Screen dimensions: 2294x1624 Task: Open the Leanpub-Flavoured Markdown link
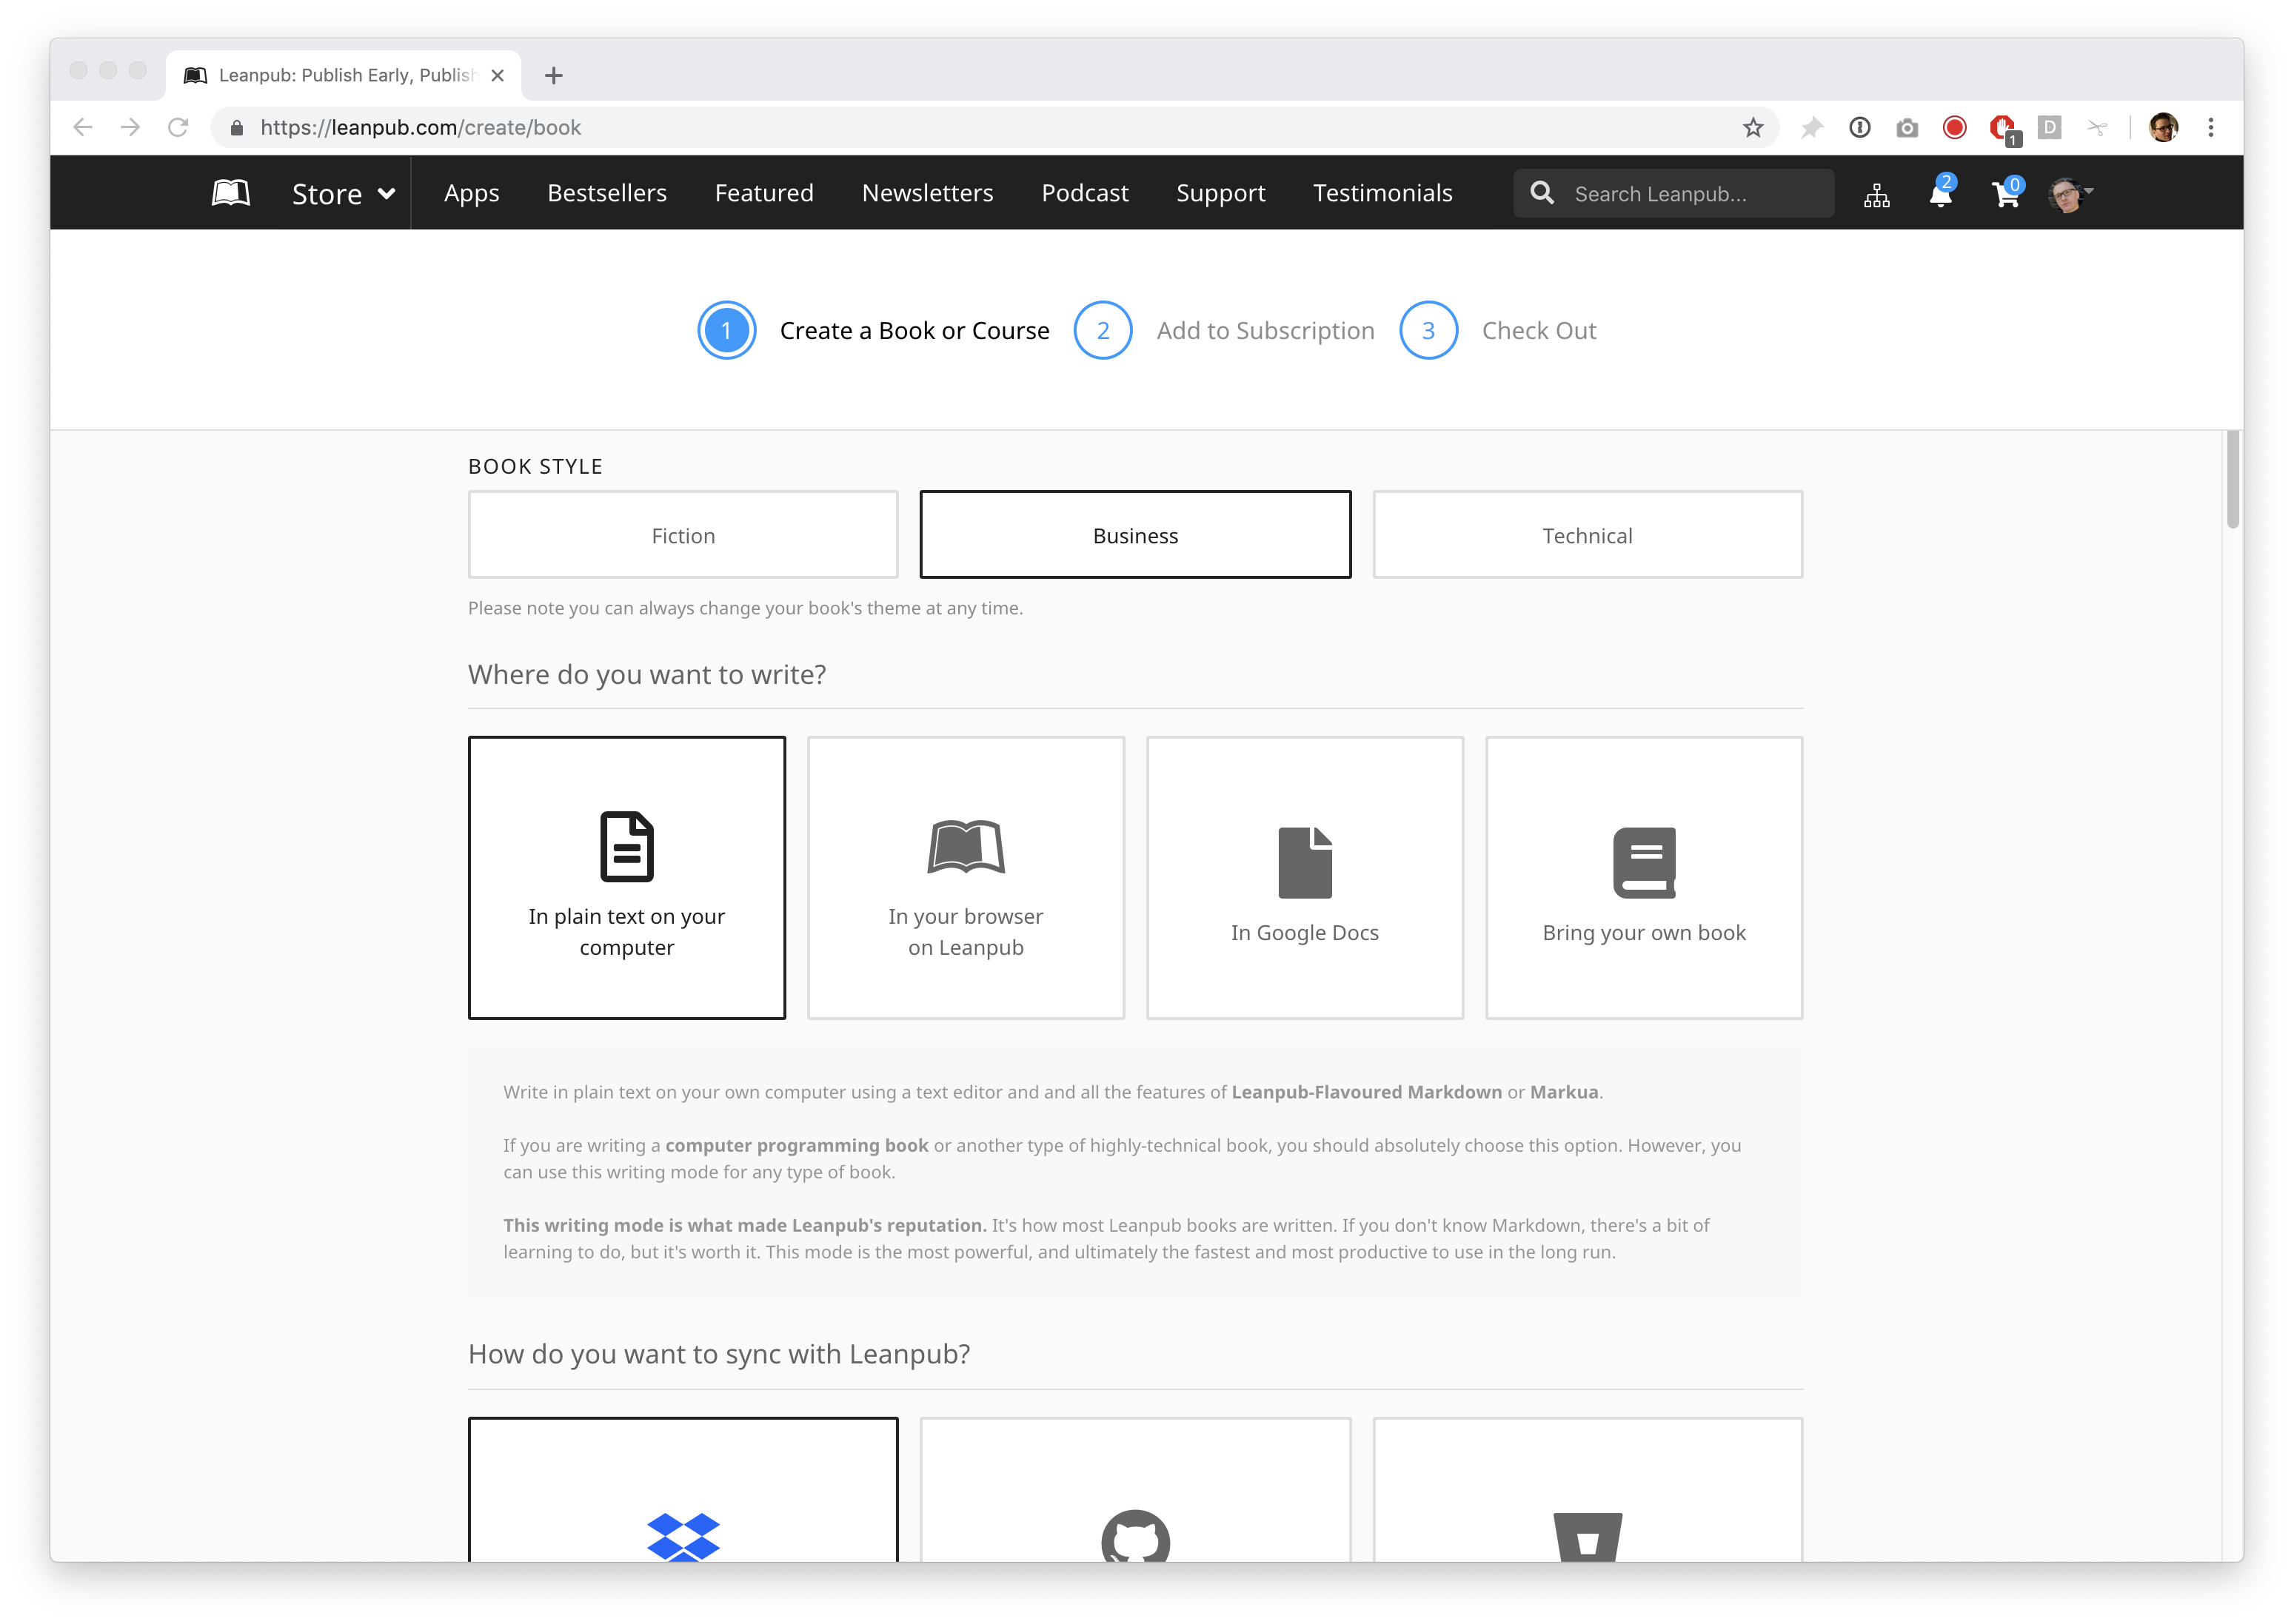(1365, 1092)
